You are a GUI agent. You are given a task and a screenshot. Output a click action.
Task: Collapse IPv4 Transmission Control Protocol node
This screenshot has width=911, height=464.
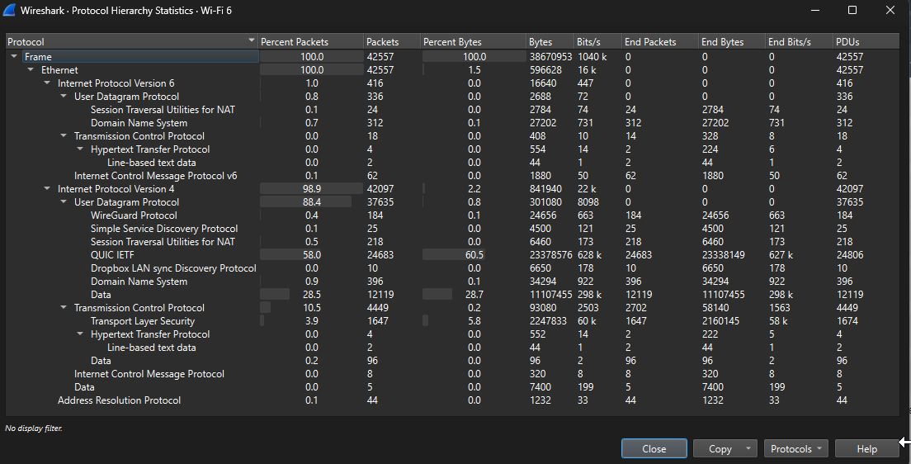pos(64,308)
